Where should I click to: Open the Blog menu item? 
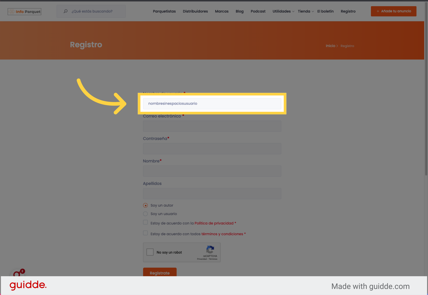point(239,11)
